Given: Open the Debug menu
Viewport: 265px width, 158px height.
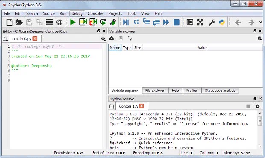Looking at the screenshot, I should click(77, 14).
